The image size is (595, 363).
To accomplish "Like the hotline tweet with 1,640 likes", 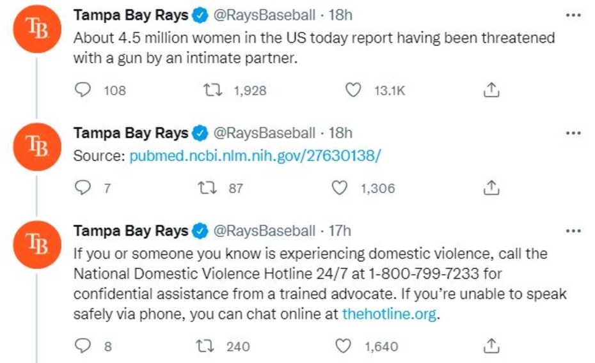I will pyautogui.click(x=344, y=346).
